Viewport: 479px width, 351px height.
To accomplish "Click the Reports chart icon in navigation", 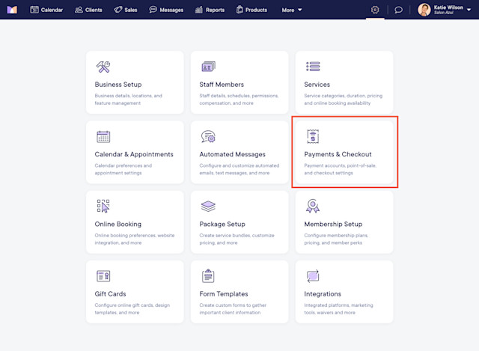I will (x=199, y=10).
